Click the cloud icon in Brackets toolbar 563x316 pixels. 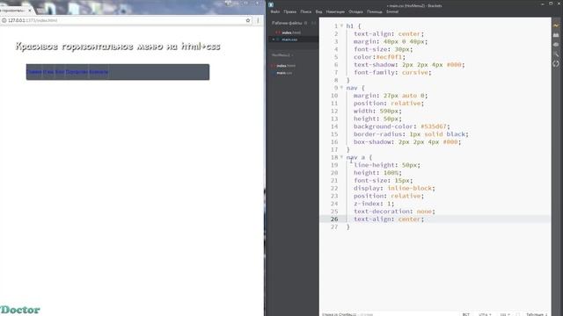[x=556, y=45]
